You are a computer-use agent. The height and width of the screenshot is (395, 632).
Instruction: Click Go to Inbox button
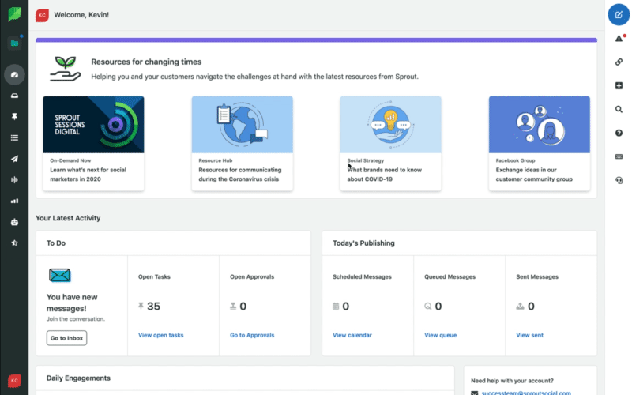(x=66, y=338)
